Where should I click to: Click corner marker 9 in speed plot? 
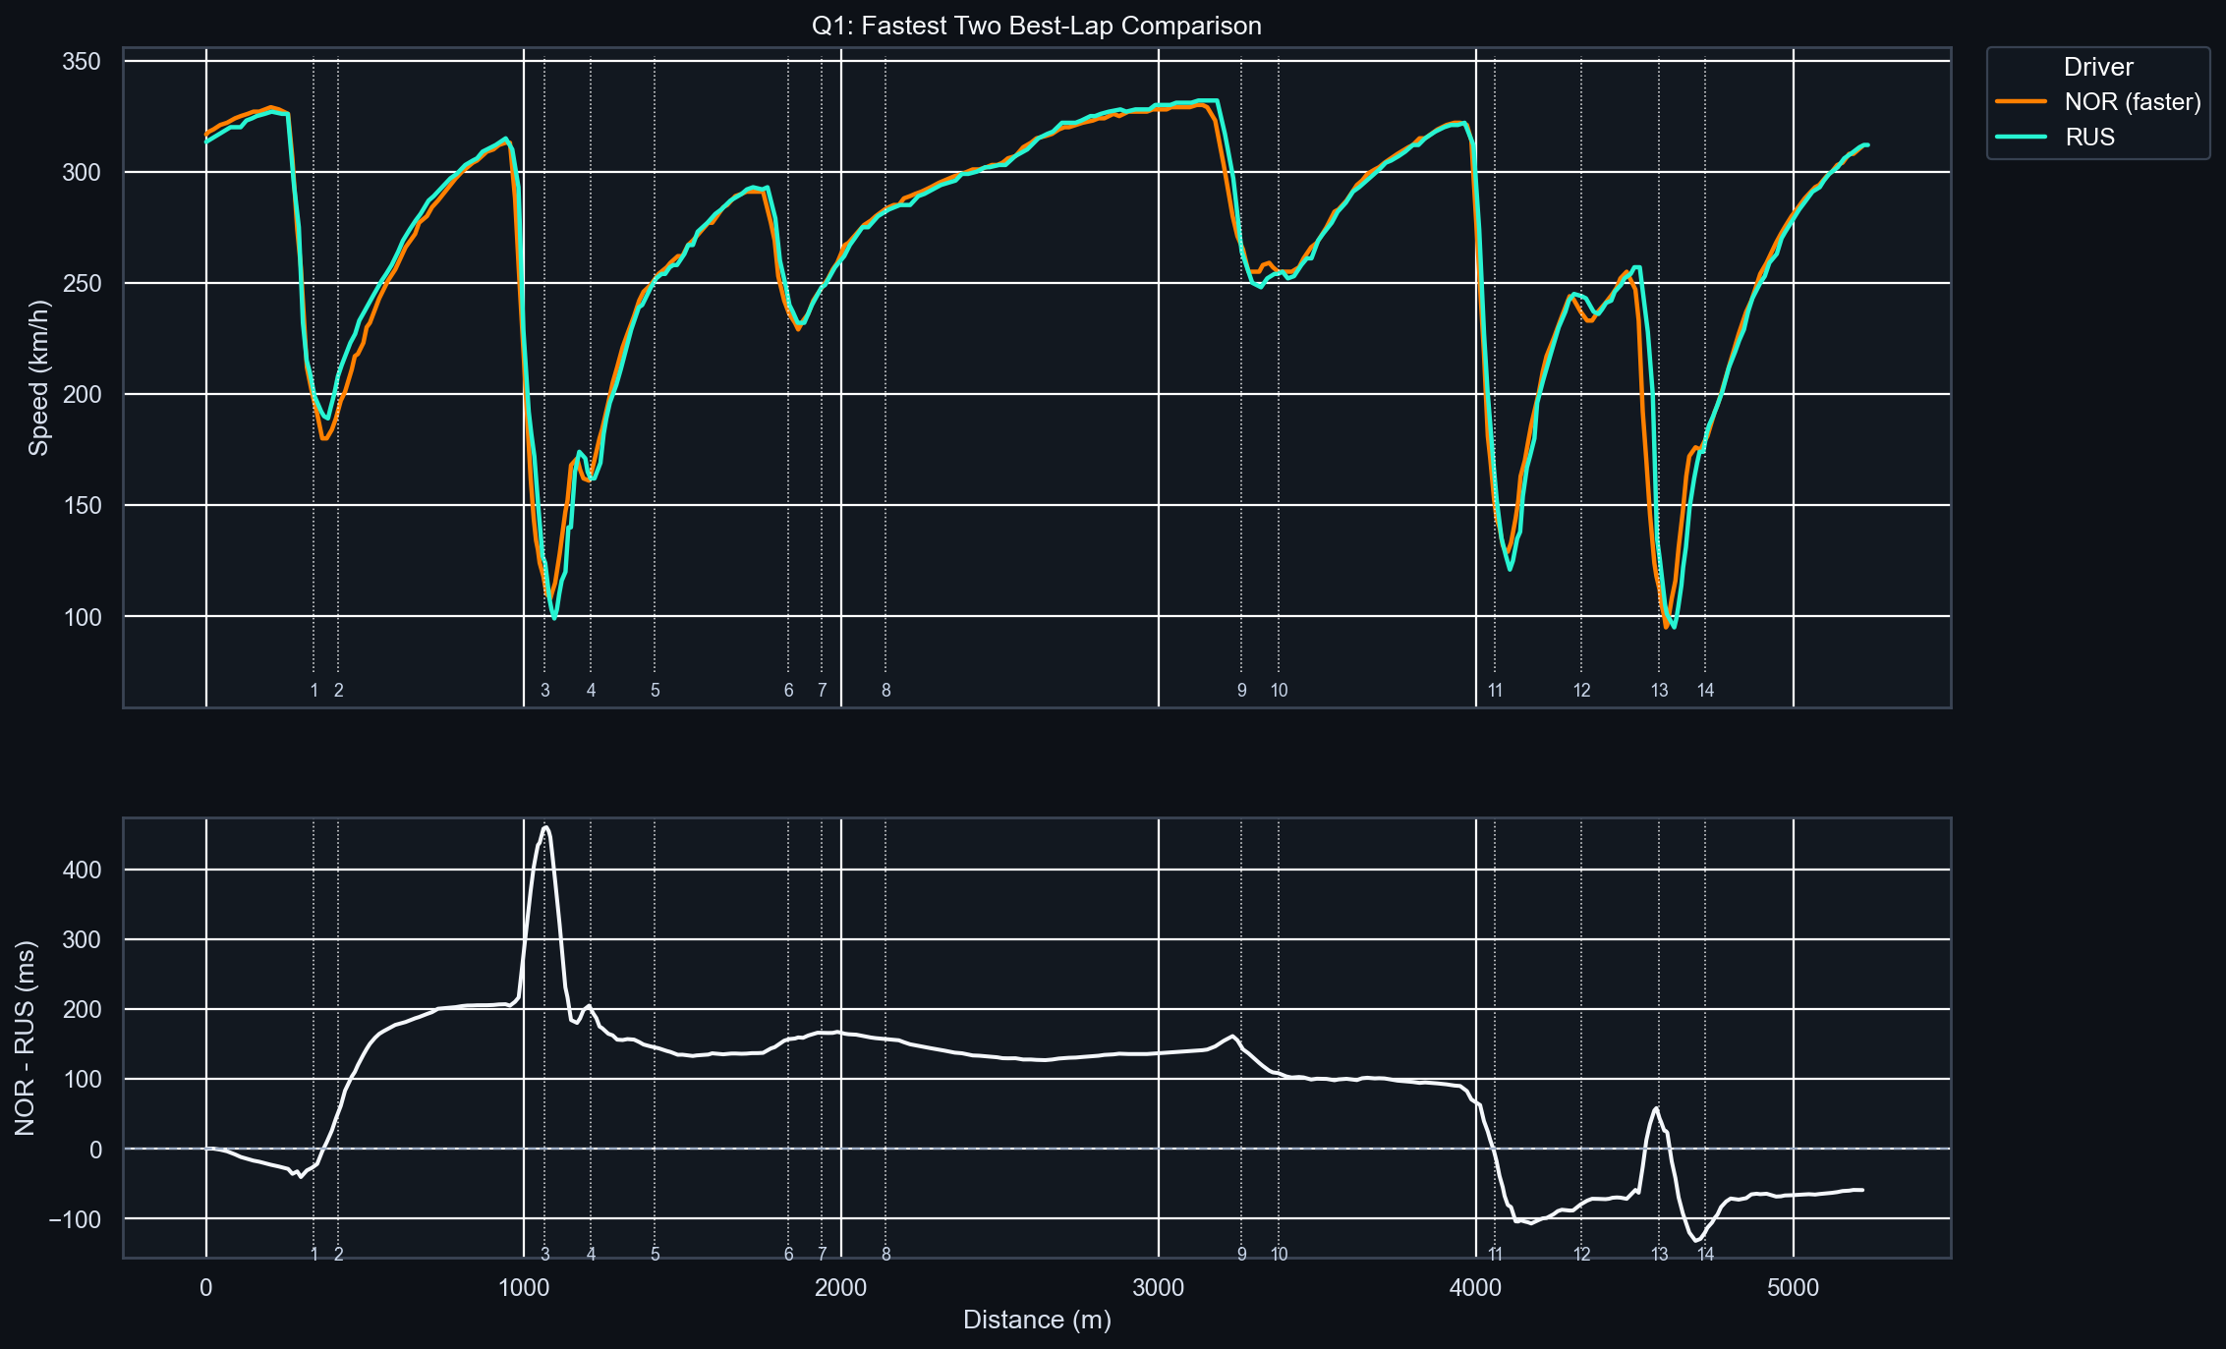pyautogui.click(x=1241, y=691)
